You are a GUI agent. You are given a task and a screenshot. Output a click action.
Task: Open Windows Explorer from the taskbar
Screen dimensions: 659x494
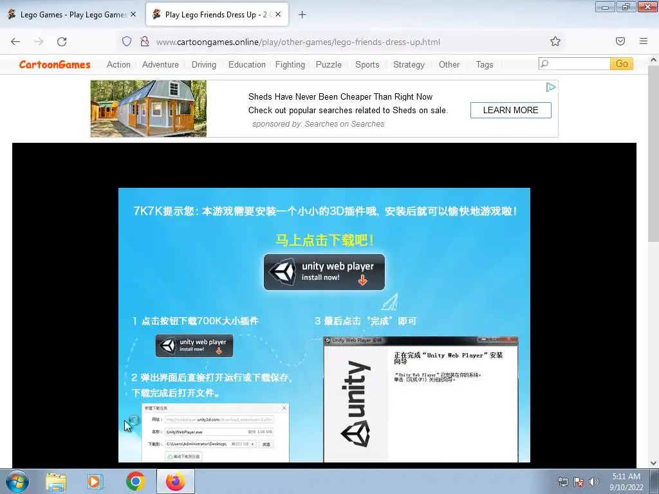click(x=56, y=481)
